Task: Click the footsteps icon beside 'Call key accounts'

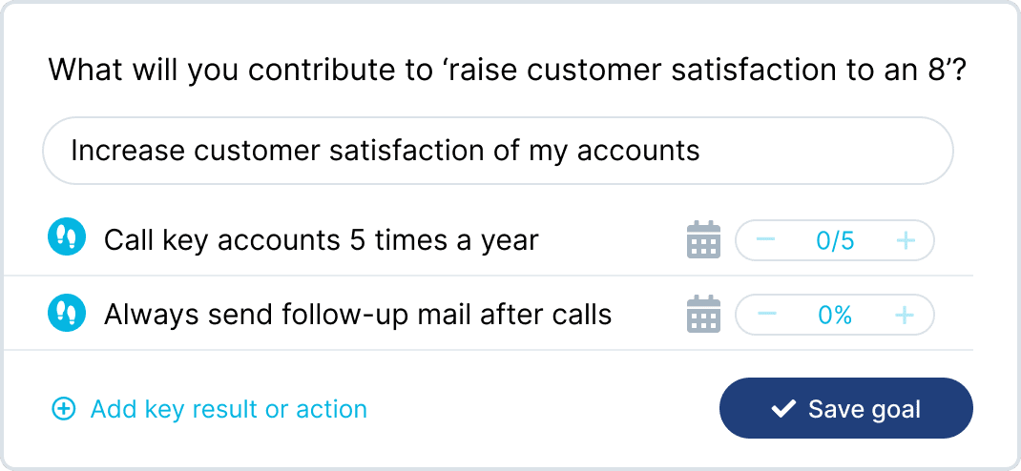Action: pos(67,238)
